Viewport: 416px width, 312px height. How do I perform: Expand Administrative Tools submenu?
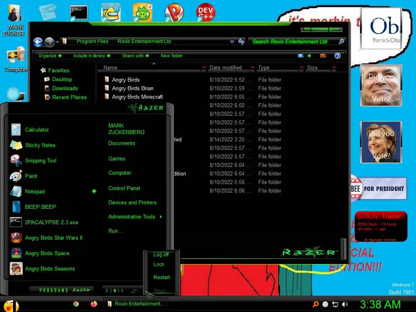(135, 217)
